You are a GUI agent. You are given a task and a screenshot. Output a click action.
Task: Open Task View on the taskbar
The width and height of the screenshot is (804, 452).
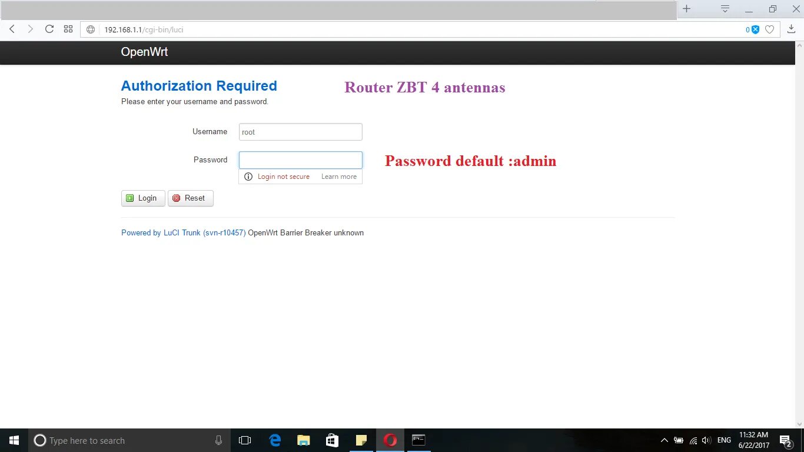[245, 440]
